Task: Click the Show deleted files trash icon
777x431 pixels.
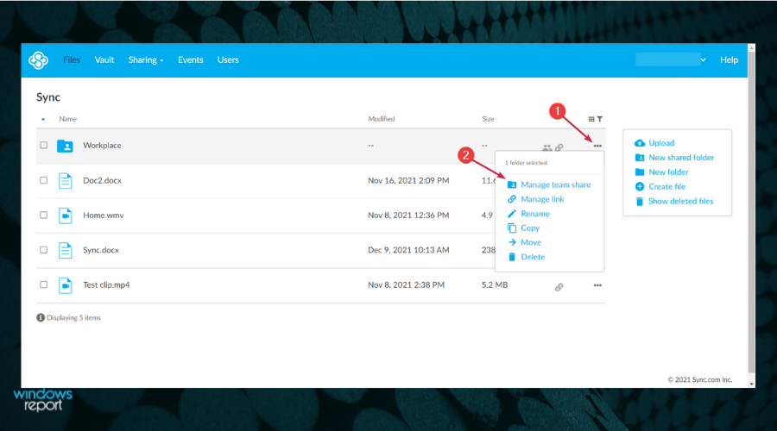Action: pyautogui.click(x=640, y=202)
